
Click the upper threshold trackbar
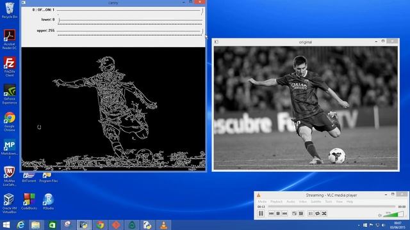(130, 32)
